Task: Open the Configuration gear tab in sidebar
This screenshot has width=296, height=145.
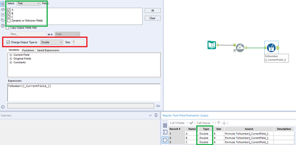Action: (x=3, y=4)
